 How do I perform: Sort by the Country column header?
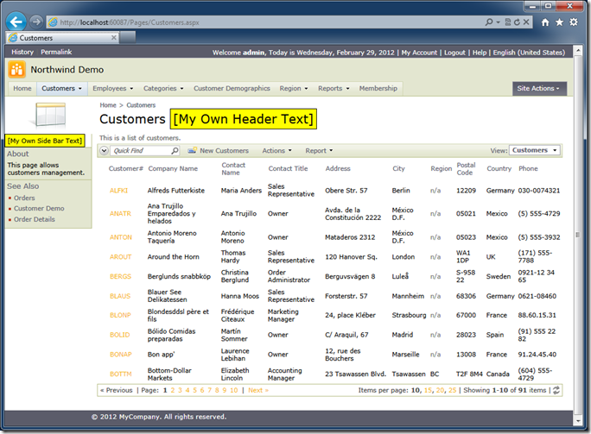tap(499, 168)
